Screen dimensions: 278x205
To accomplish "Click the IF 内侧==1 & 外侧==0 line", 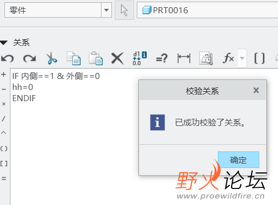I will tap(56, 76).
